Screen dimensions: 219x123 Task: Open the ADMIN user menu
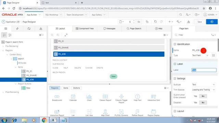pos(210,15)
